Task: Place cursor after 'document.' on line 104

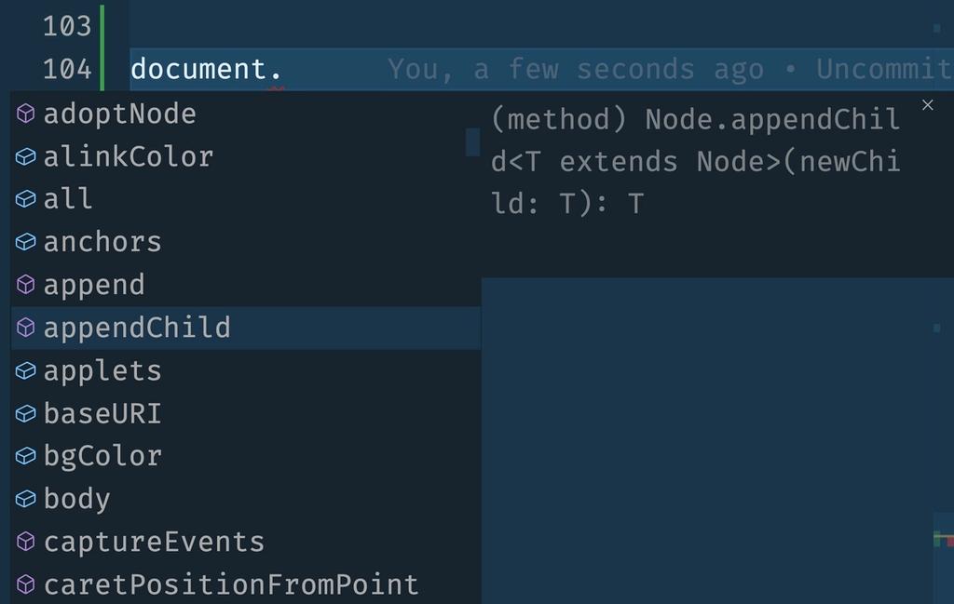Action: pos(283,69)
